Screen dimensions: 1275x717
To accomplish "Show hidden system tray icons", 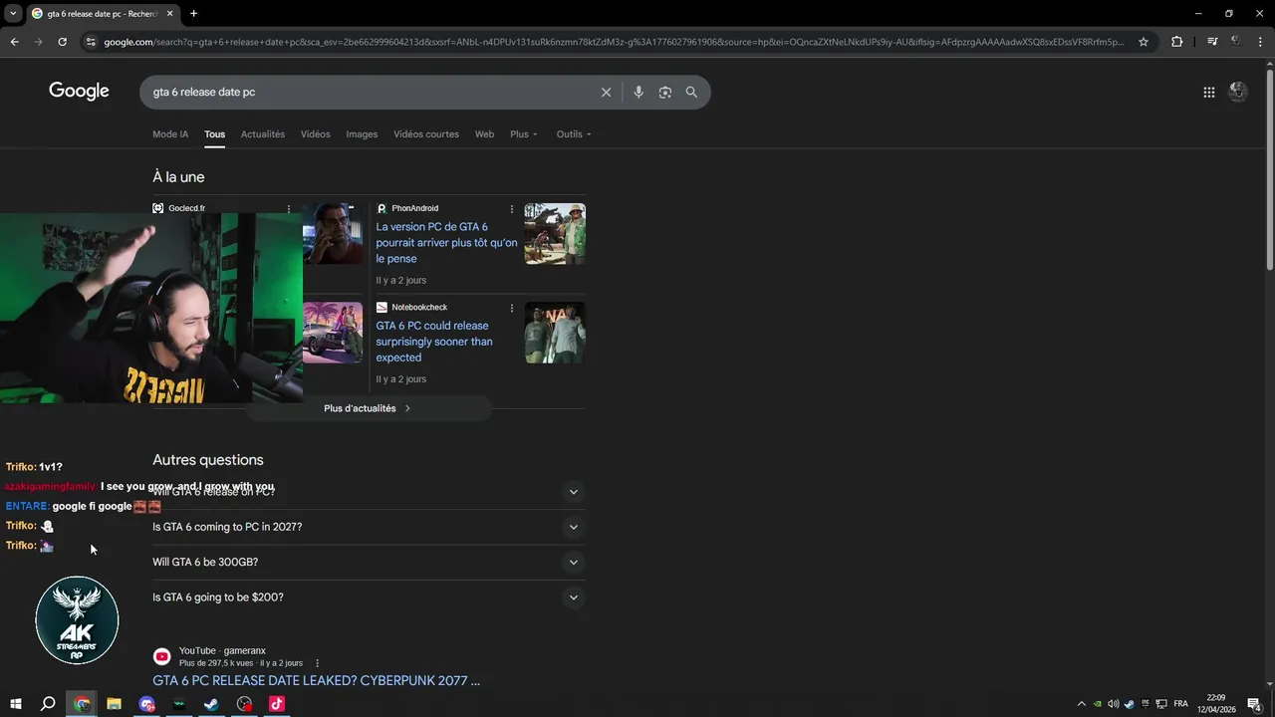I will coord(1082,704).
